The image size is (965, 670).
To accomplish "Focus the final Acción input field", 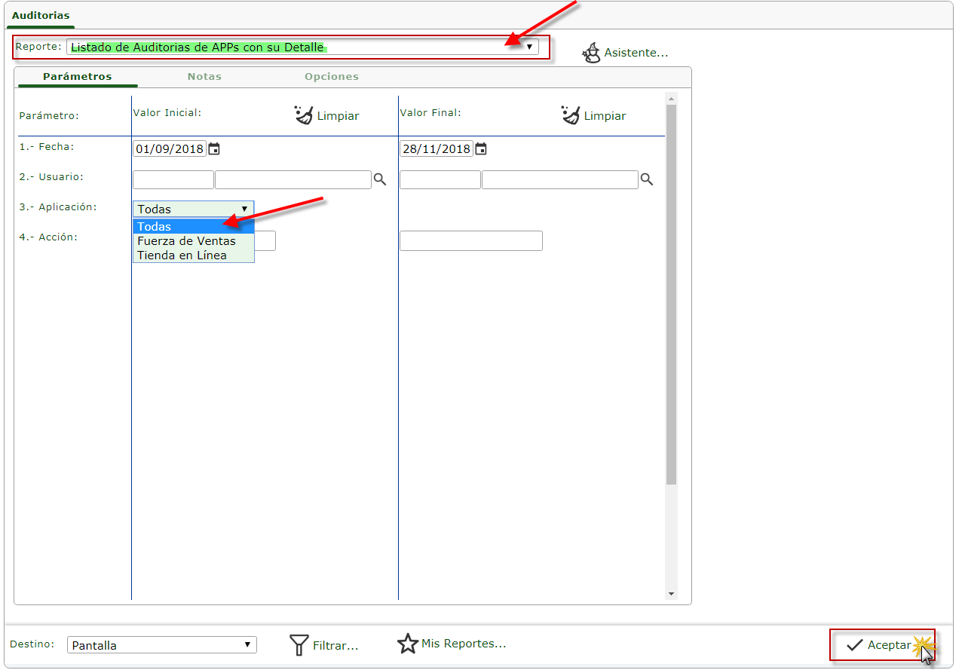I will (x=471, y=240).
